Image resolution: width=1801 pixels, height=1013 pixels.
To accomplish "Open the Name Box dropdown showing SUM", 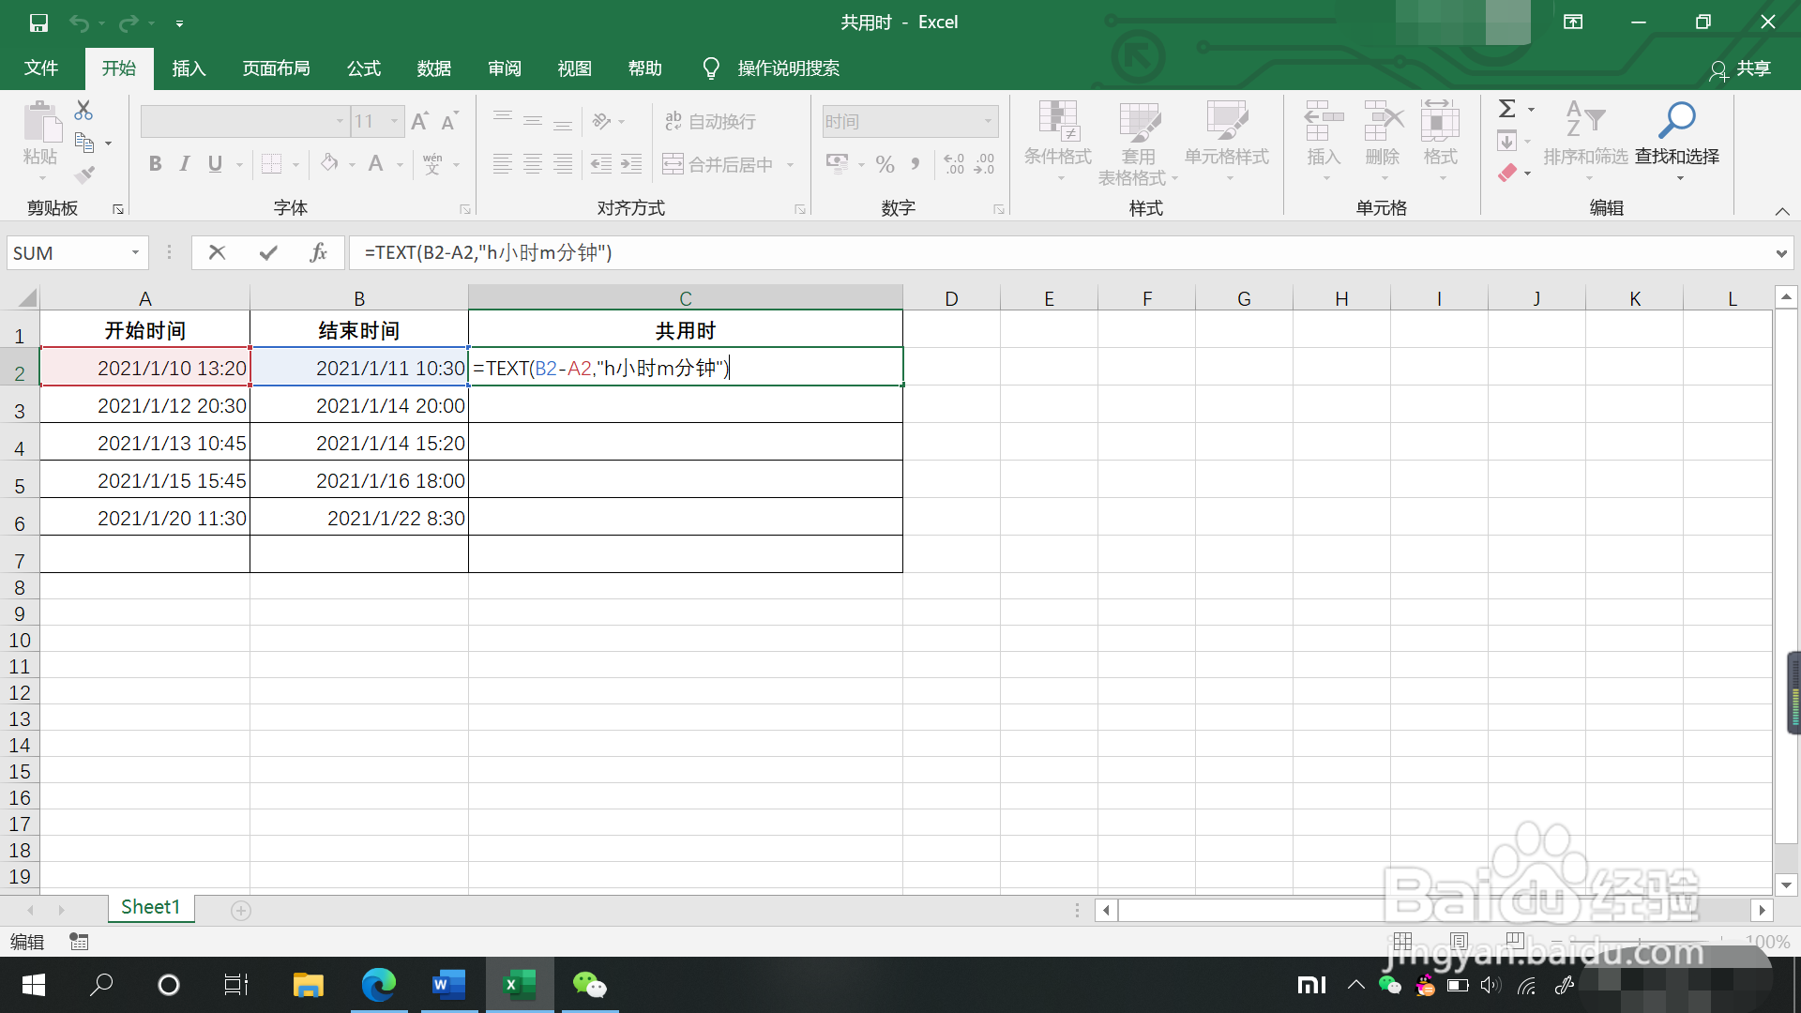I will [135, 252].
